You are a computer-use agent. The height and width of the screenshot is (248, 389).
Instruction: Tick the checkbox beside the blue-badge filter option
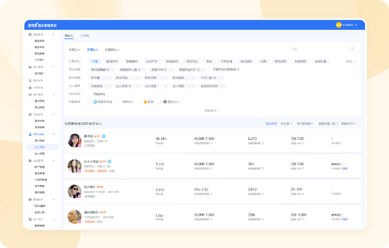(x=90, y=102)
